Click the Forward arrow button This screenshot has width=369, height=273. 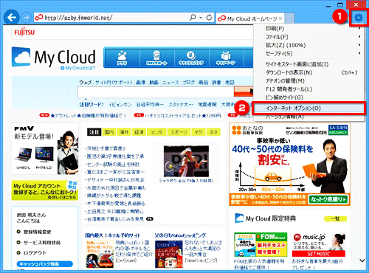click(26, 18)
